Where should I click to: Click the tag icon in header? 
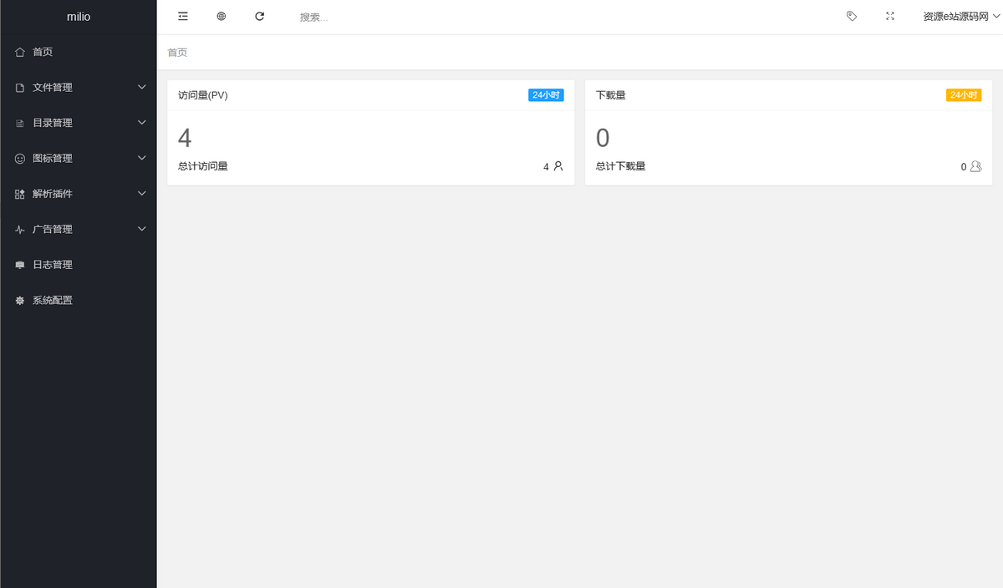[852, 16]
